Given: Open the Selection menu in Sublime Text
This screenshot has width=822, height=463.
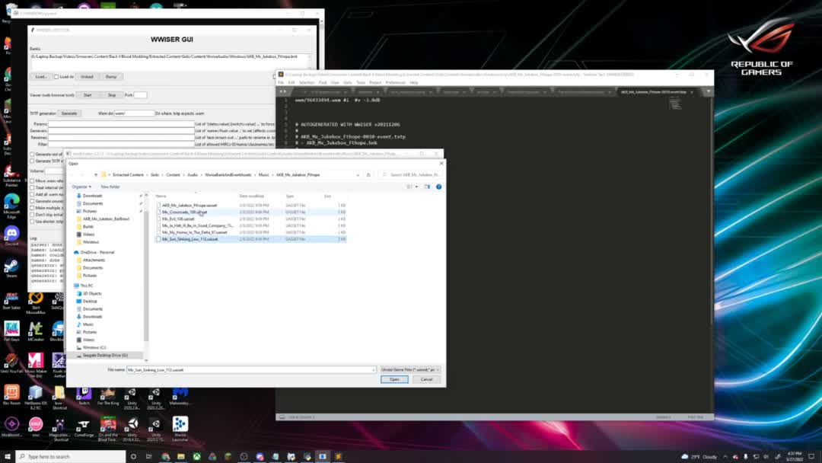Looking at the screenshot, I should [x=307, y=83].
